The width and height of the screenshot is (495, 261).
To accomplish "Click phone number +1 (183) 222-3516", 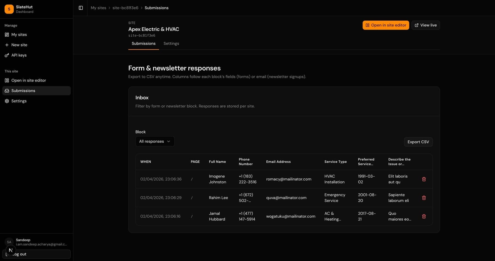I will (x=248, y=179).
